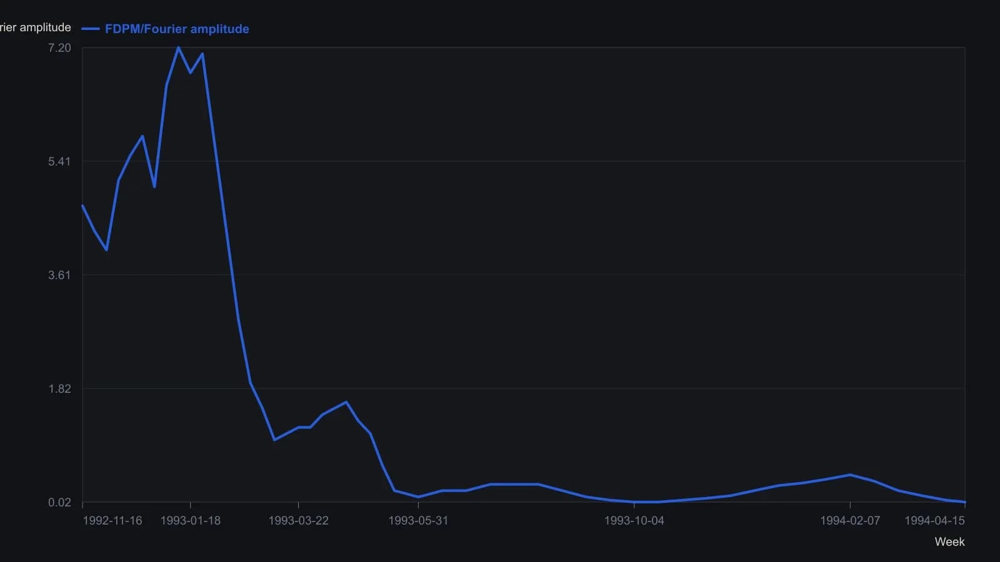The width and height of the screenshot is (1000, 562).
Task: Click the y-axis value 7.20
Action: click(x=59, y=48)
